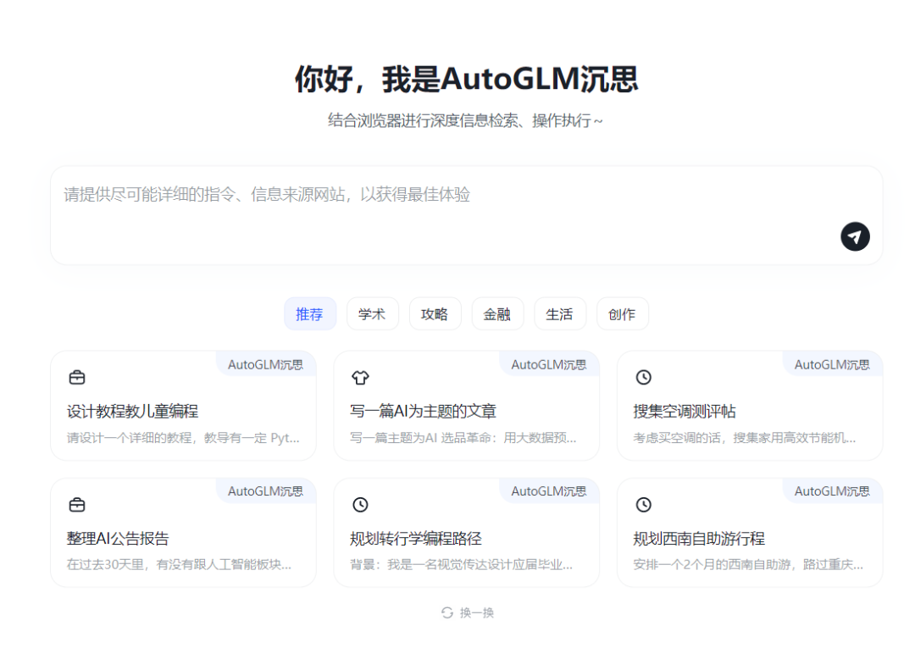Image resolution: width=915 pixels, height=648 pixels.
Task: Click the clock icon on 规划西南自助游行程 card
Action: (643, 505)
